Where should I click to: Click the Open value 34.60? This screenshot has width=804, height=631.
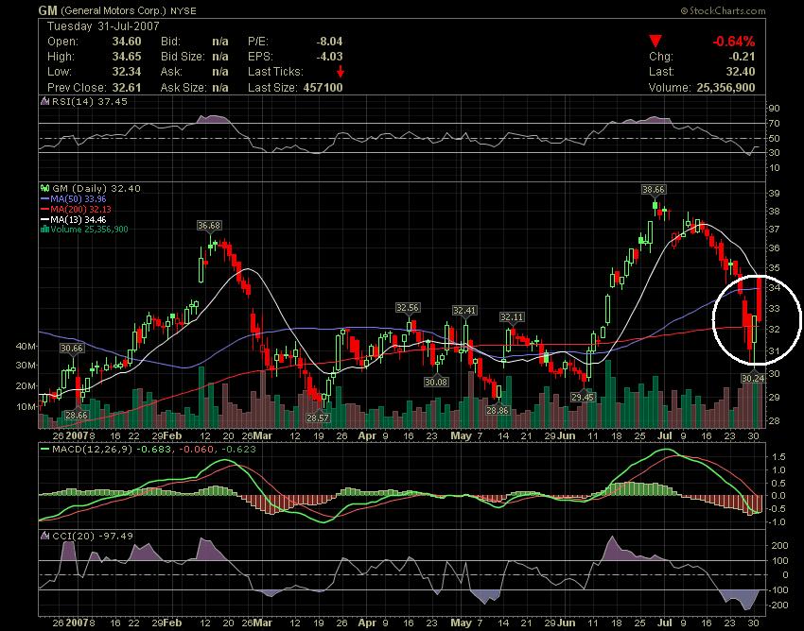tap(127, 41)
